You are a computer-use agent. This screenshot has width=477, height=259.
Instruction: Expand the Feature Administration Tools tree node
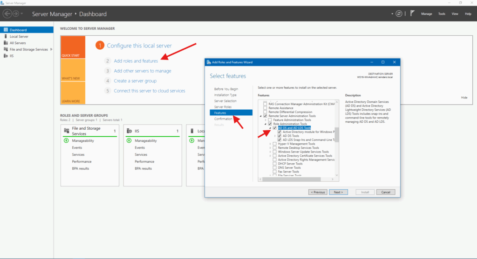click(266, 120)
